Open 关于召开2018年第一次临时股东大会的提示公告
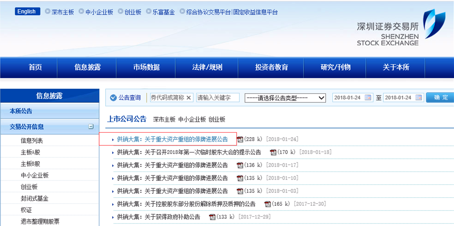454x226 pixels. click(189, 153)
